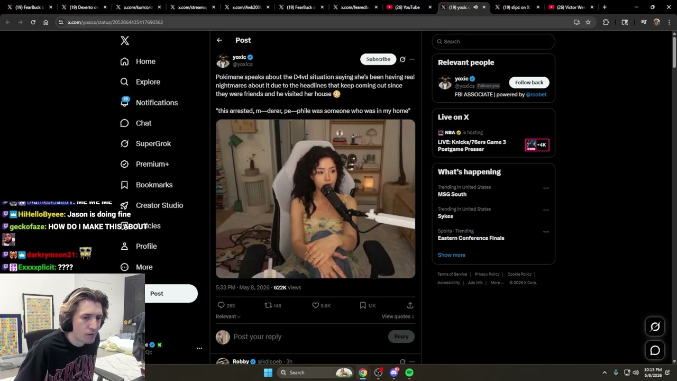The width and height of the screenshot is (677, 381).
Task: Click the Reply button
Action: [x=401, y=337]
